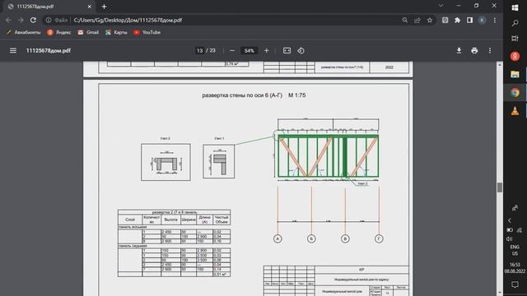
Task: Download the PDF file
Action: 459,51
